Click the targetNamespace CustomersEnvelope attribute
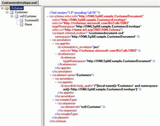 (97, 27)
